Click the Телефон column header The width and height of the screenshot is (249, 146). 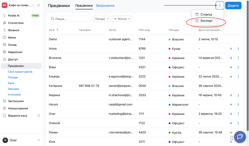85,30
